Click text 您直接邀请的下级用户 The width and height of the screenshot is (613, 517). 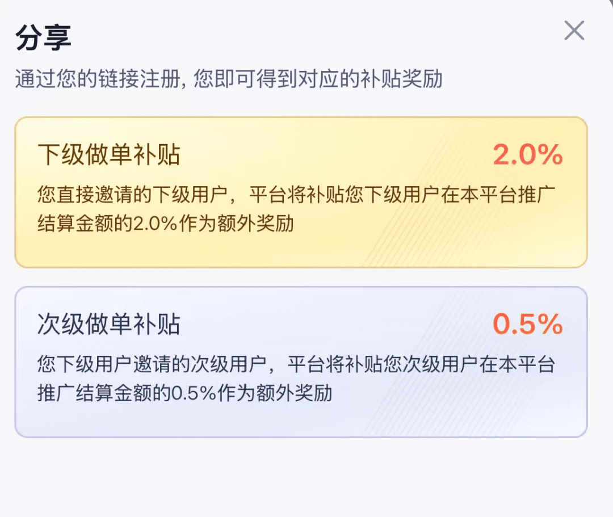pos(132,195)
